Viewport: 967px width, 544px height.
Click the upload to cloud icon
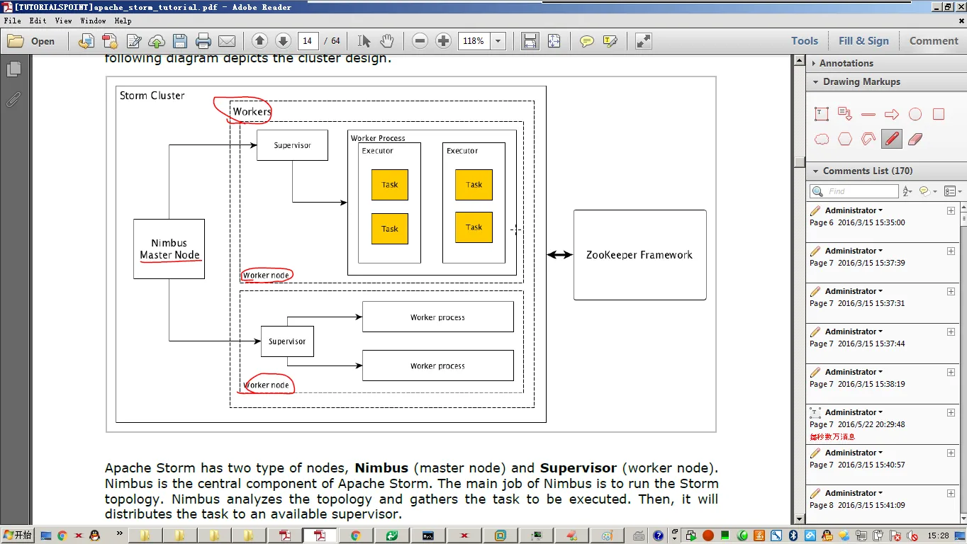(x=157, y=41)
